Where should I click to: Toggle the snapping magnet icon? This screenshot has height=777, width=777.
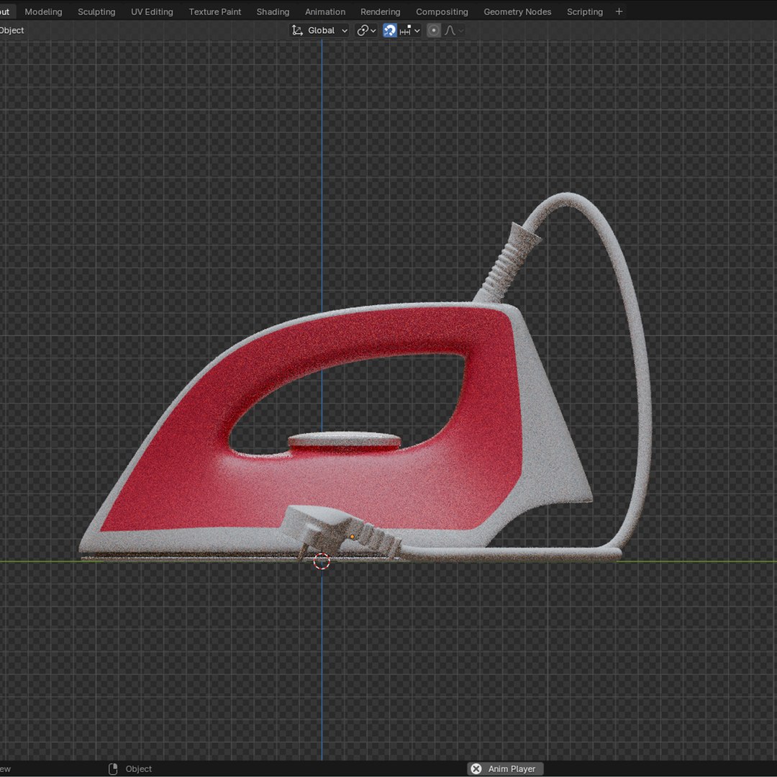point(389,30)
